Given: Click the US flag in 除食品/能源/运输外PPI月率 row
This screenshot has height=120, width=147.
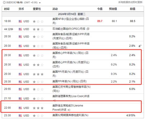Looking at the screenshot, I should click(20, 37).
